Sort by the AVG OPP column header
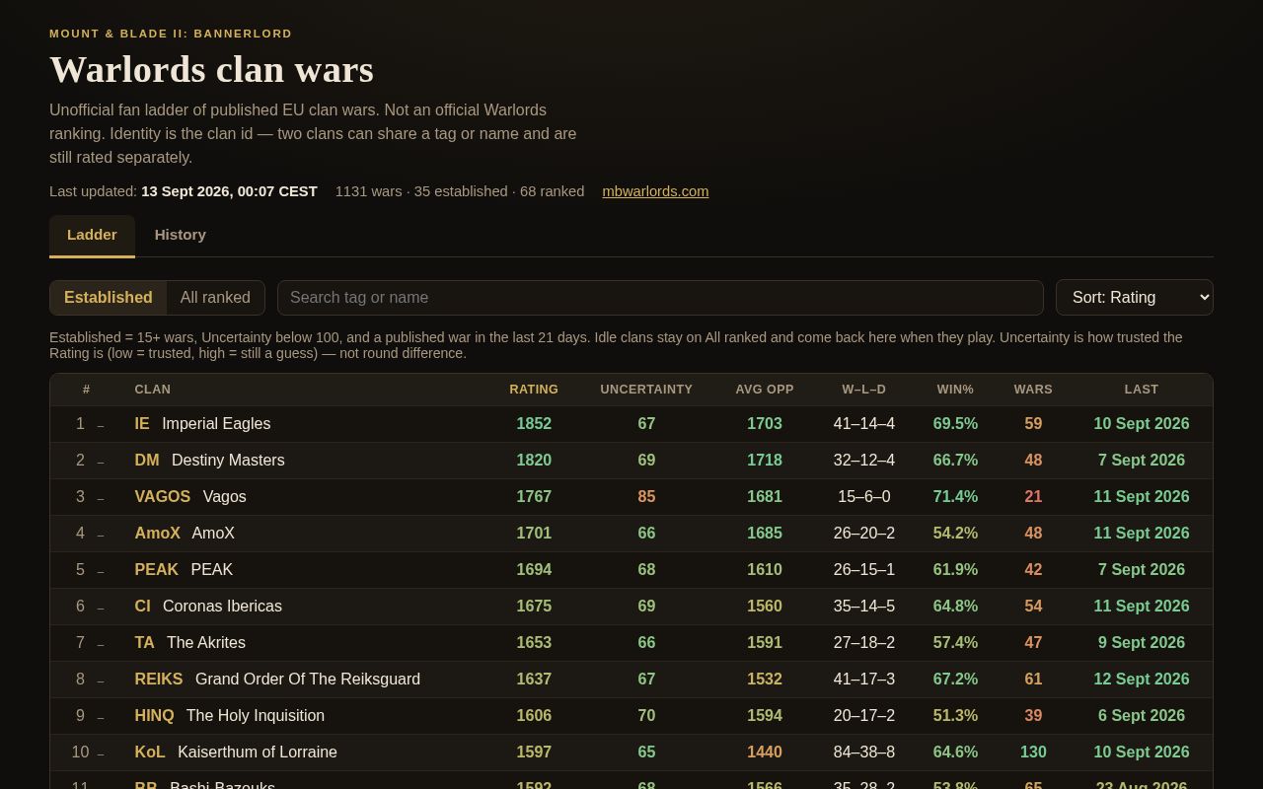1263x789 pixels. [765, 390]
